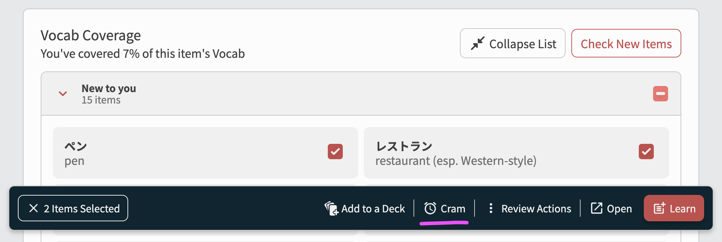The height and width of the screenshot is (242, 722).
Task: Uncheck the レストラン restaurant checkbox
Action: [x=646, y=152]
